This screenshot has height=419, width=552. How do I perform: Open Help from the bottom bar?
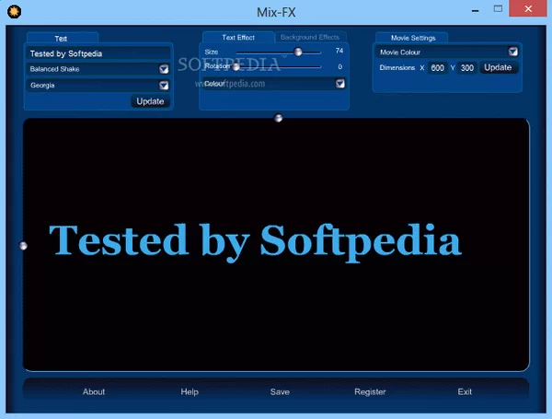[190, 391]
